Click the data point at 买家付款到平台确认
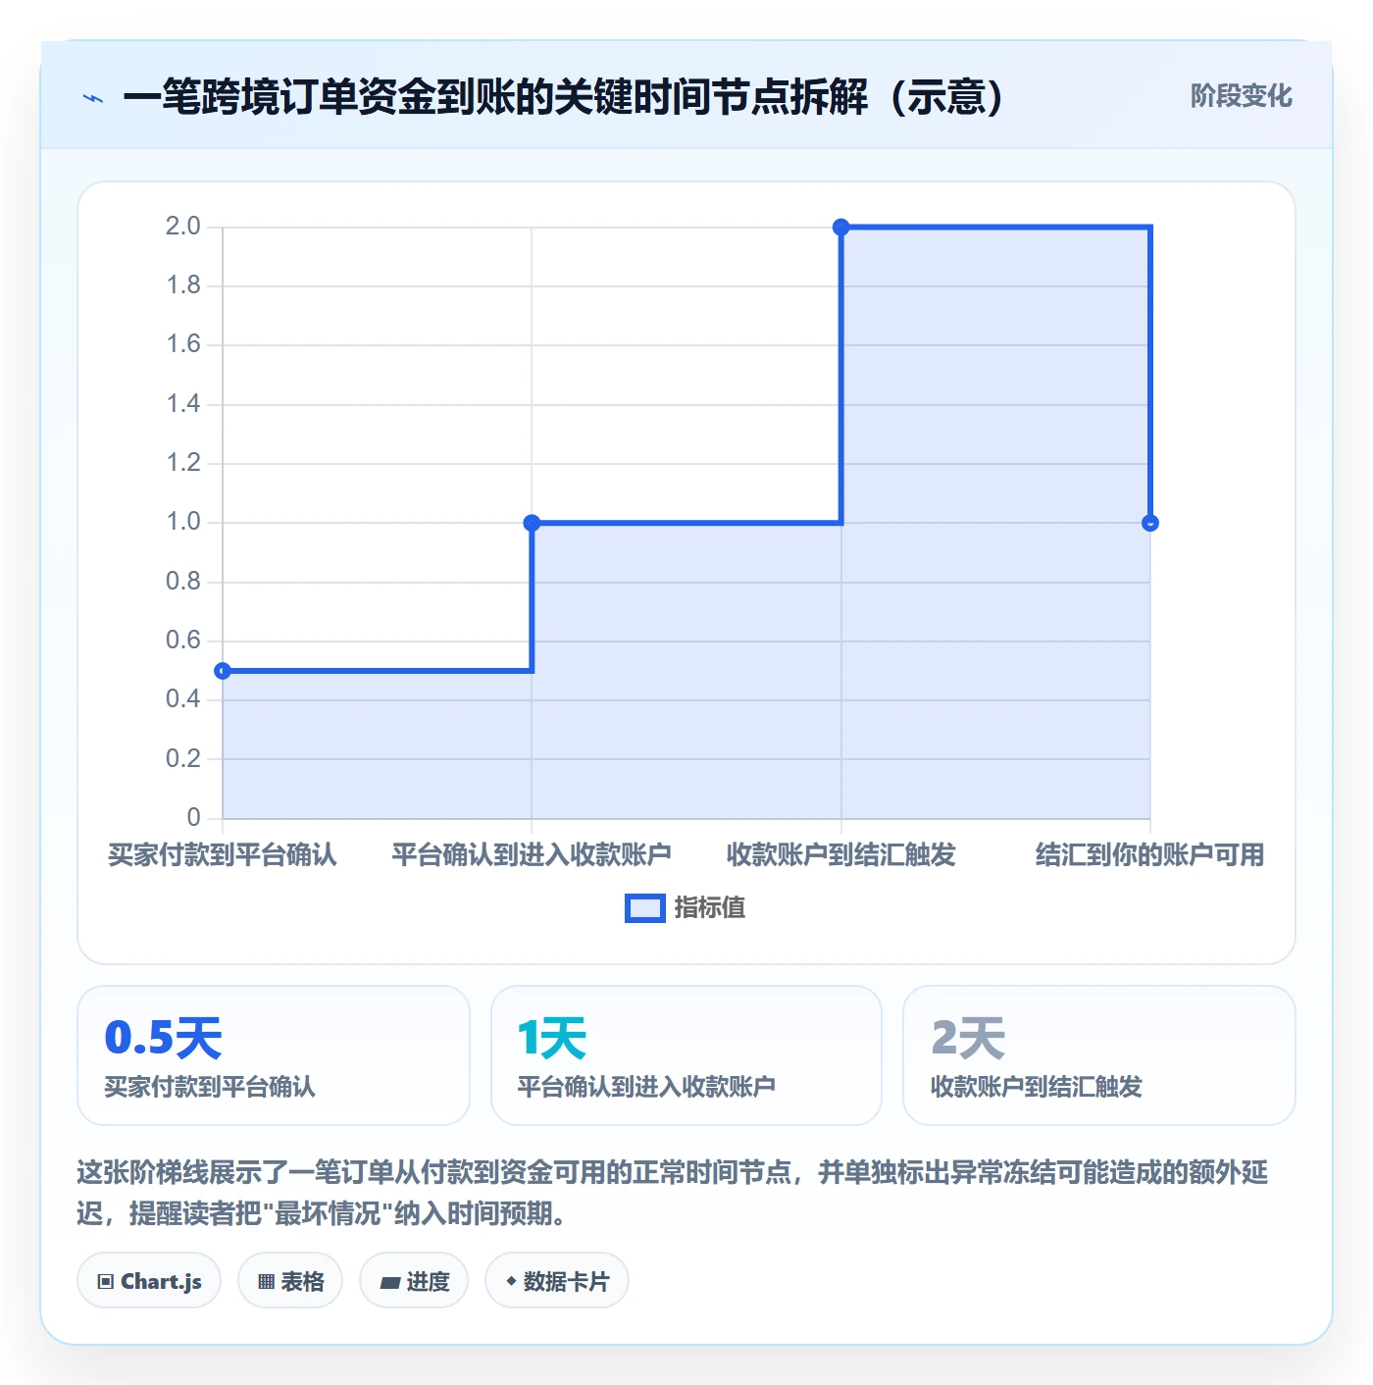 point(223,671)
